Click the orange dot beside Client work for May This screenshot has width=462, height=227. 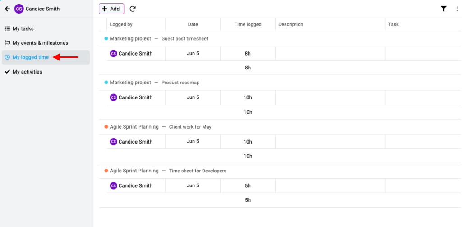click(106, 127)
